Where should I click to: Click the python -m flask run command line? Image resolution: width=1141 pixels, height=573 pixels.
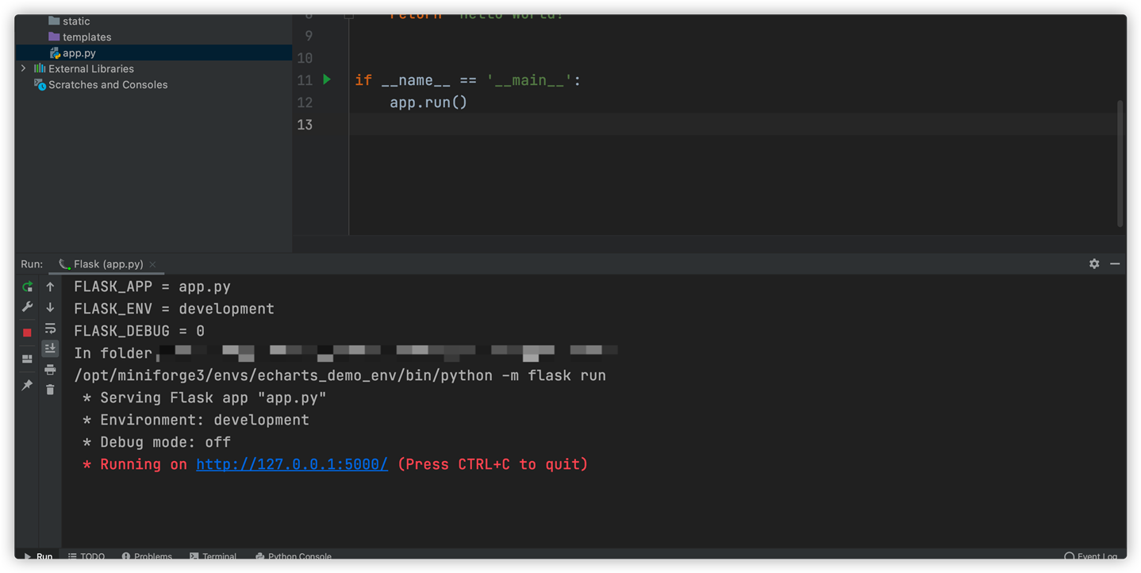tap(340, 375)
